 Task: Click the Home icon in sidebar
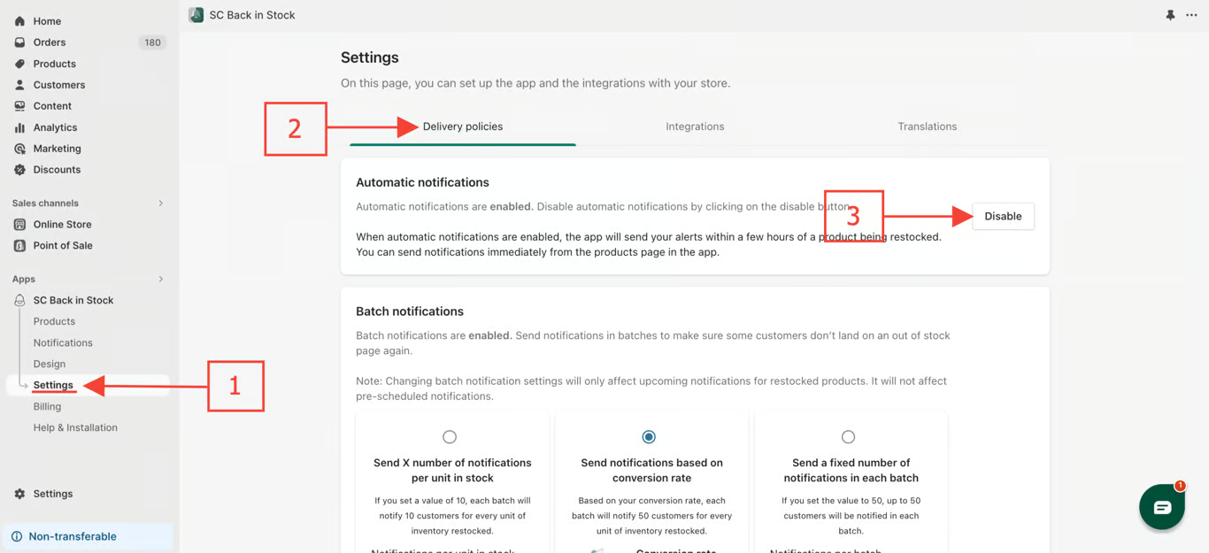coord(19,21)
